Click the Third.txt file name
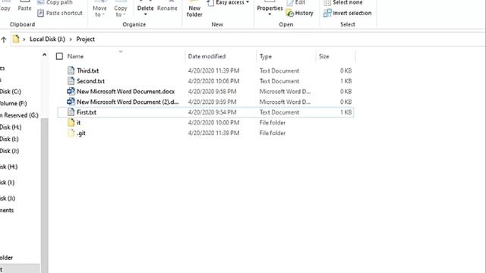The height and width of the screenshot is (273, 486). pos(88,71)
